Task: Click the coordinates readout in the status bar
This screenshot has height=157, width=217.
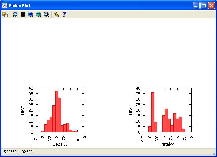Action: coord(17,152)
